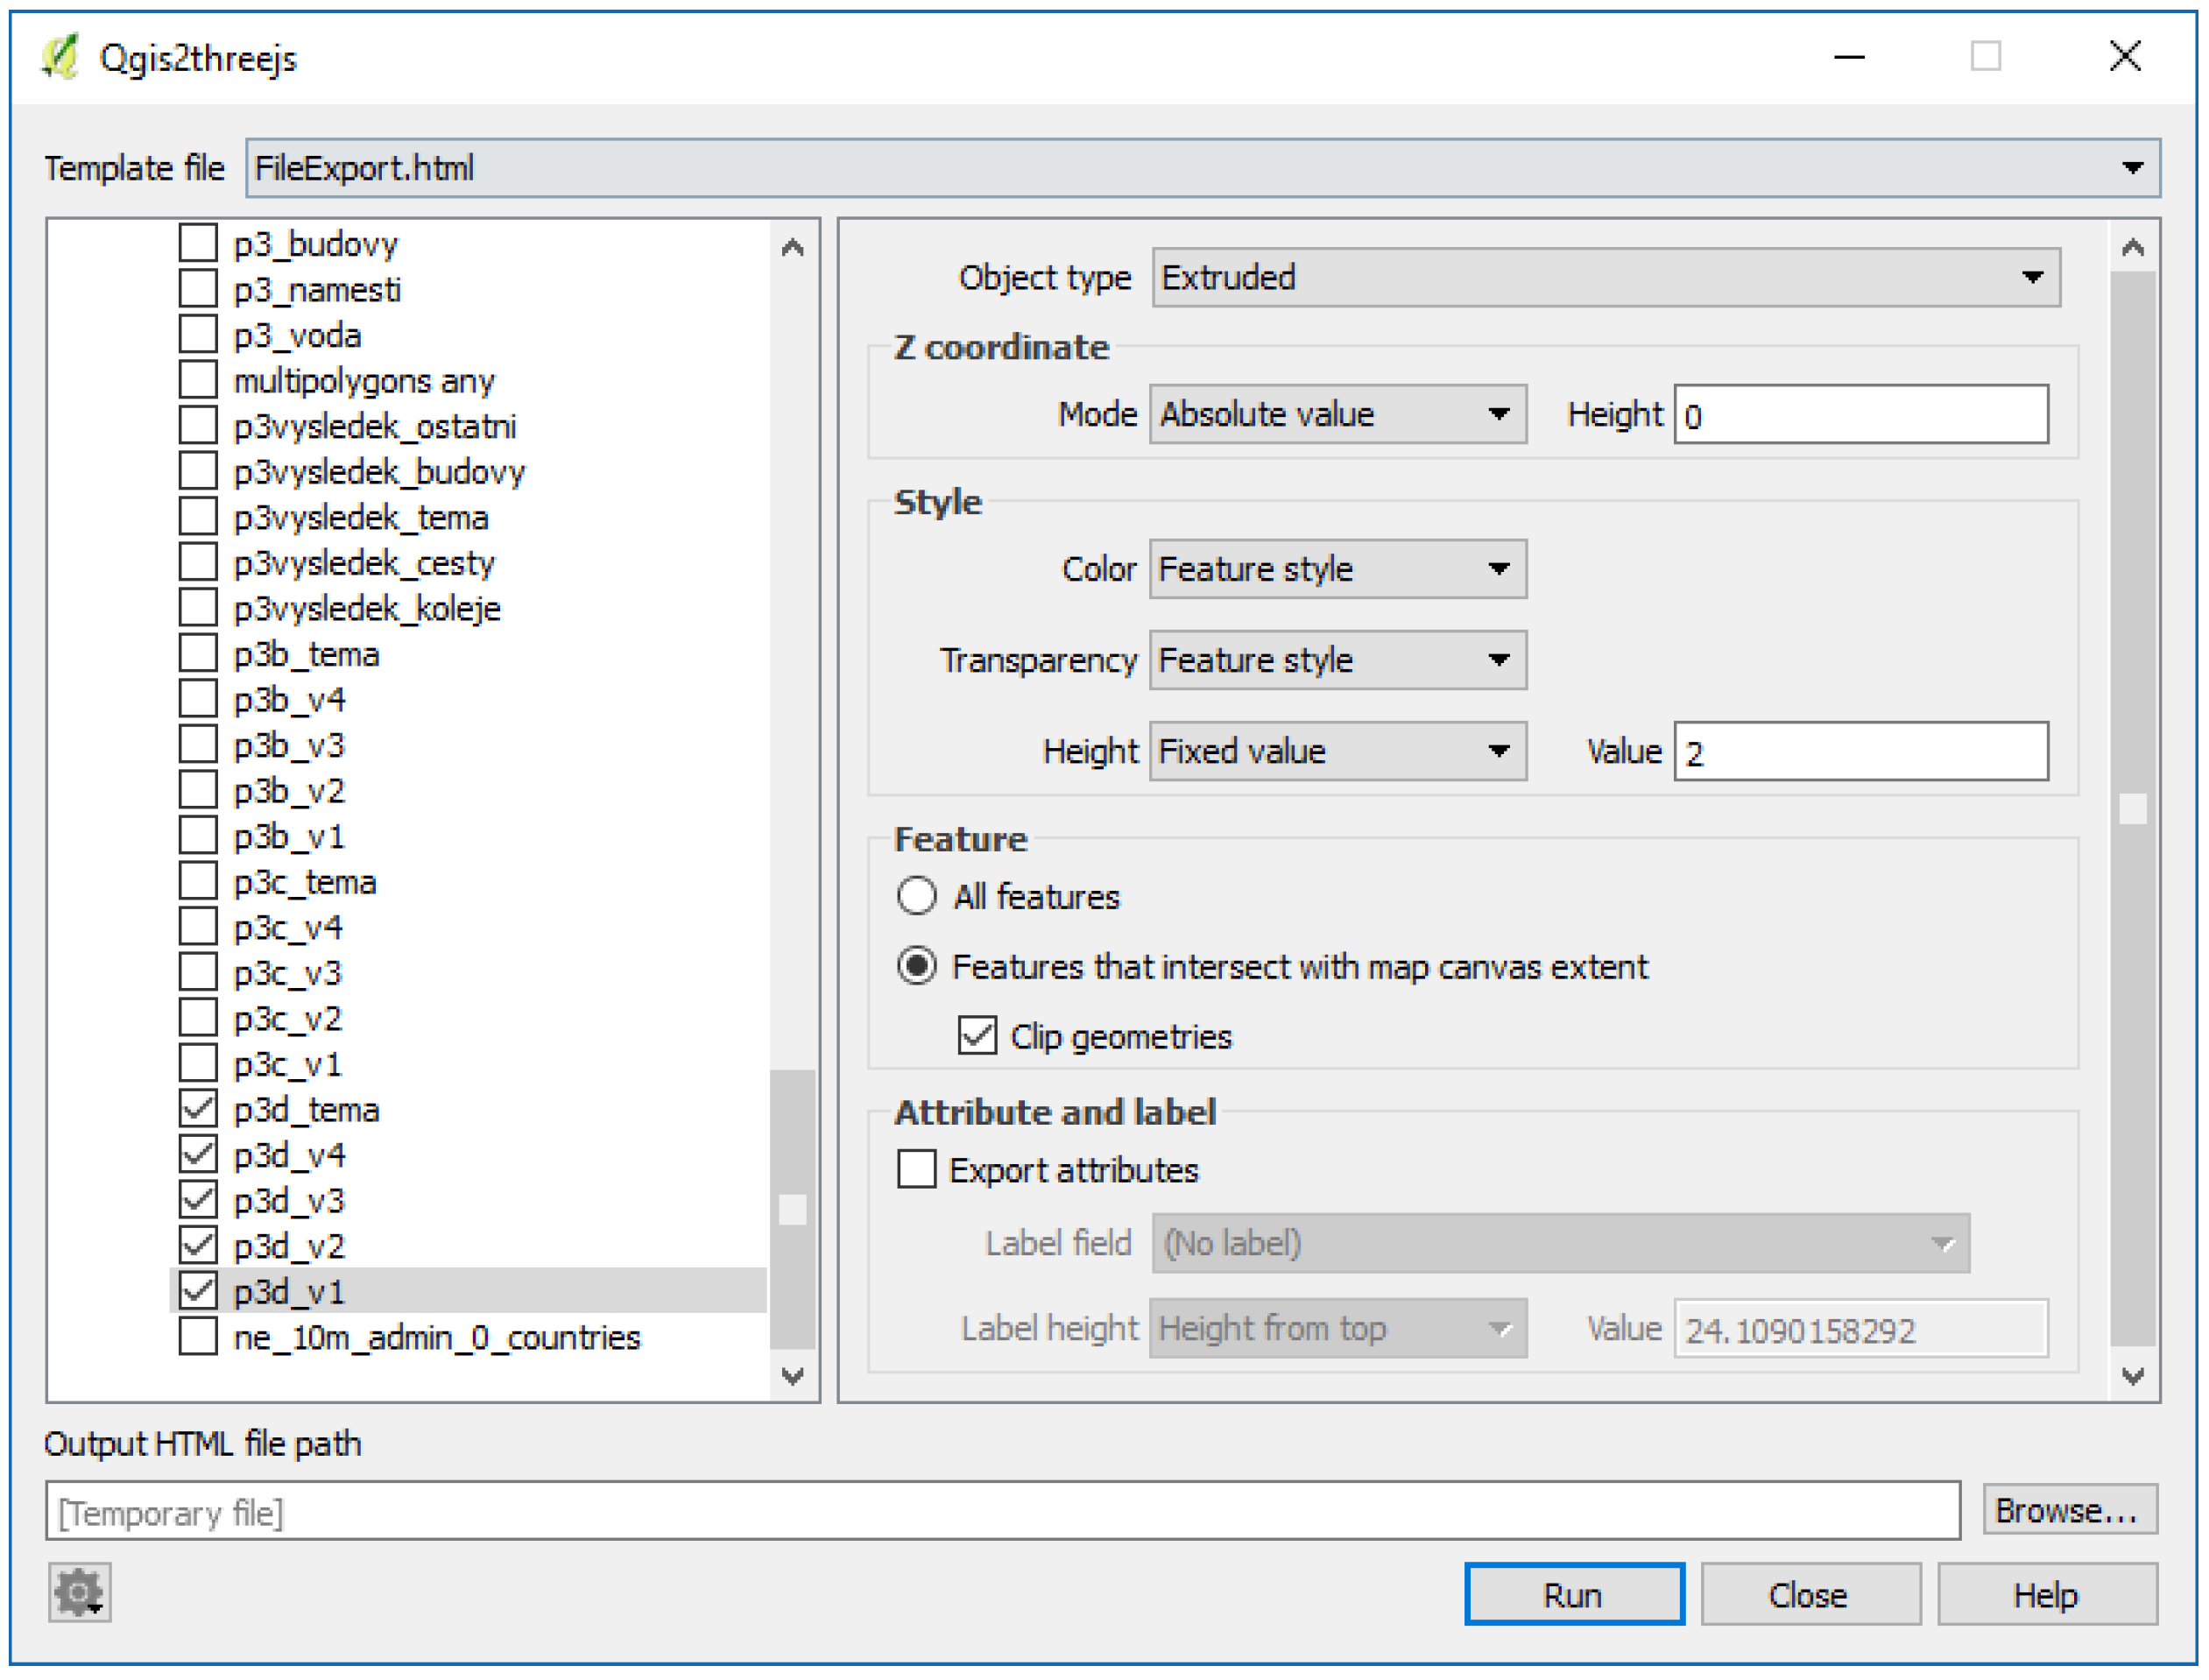Click the Browse... button
2209x1680 pixels.
(2068, 1510)
